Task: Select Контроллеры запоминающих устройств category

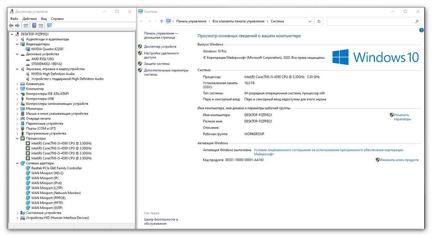Action: tap(57, 104)
